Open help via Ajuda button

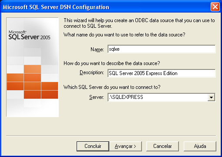point(200,146)
